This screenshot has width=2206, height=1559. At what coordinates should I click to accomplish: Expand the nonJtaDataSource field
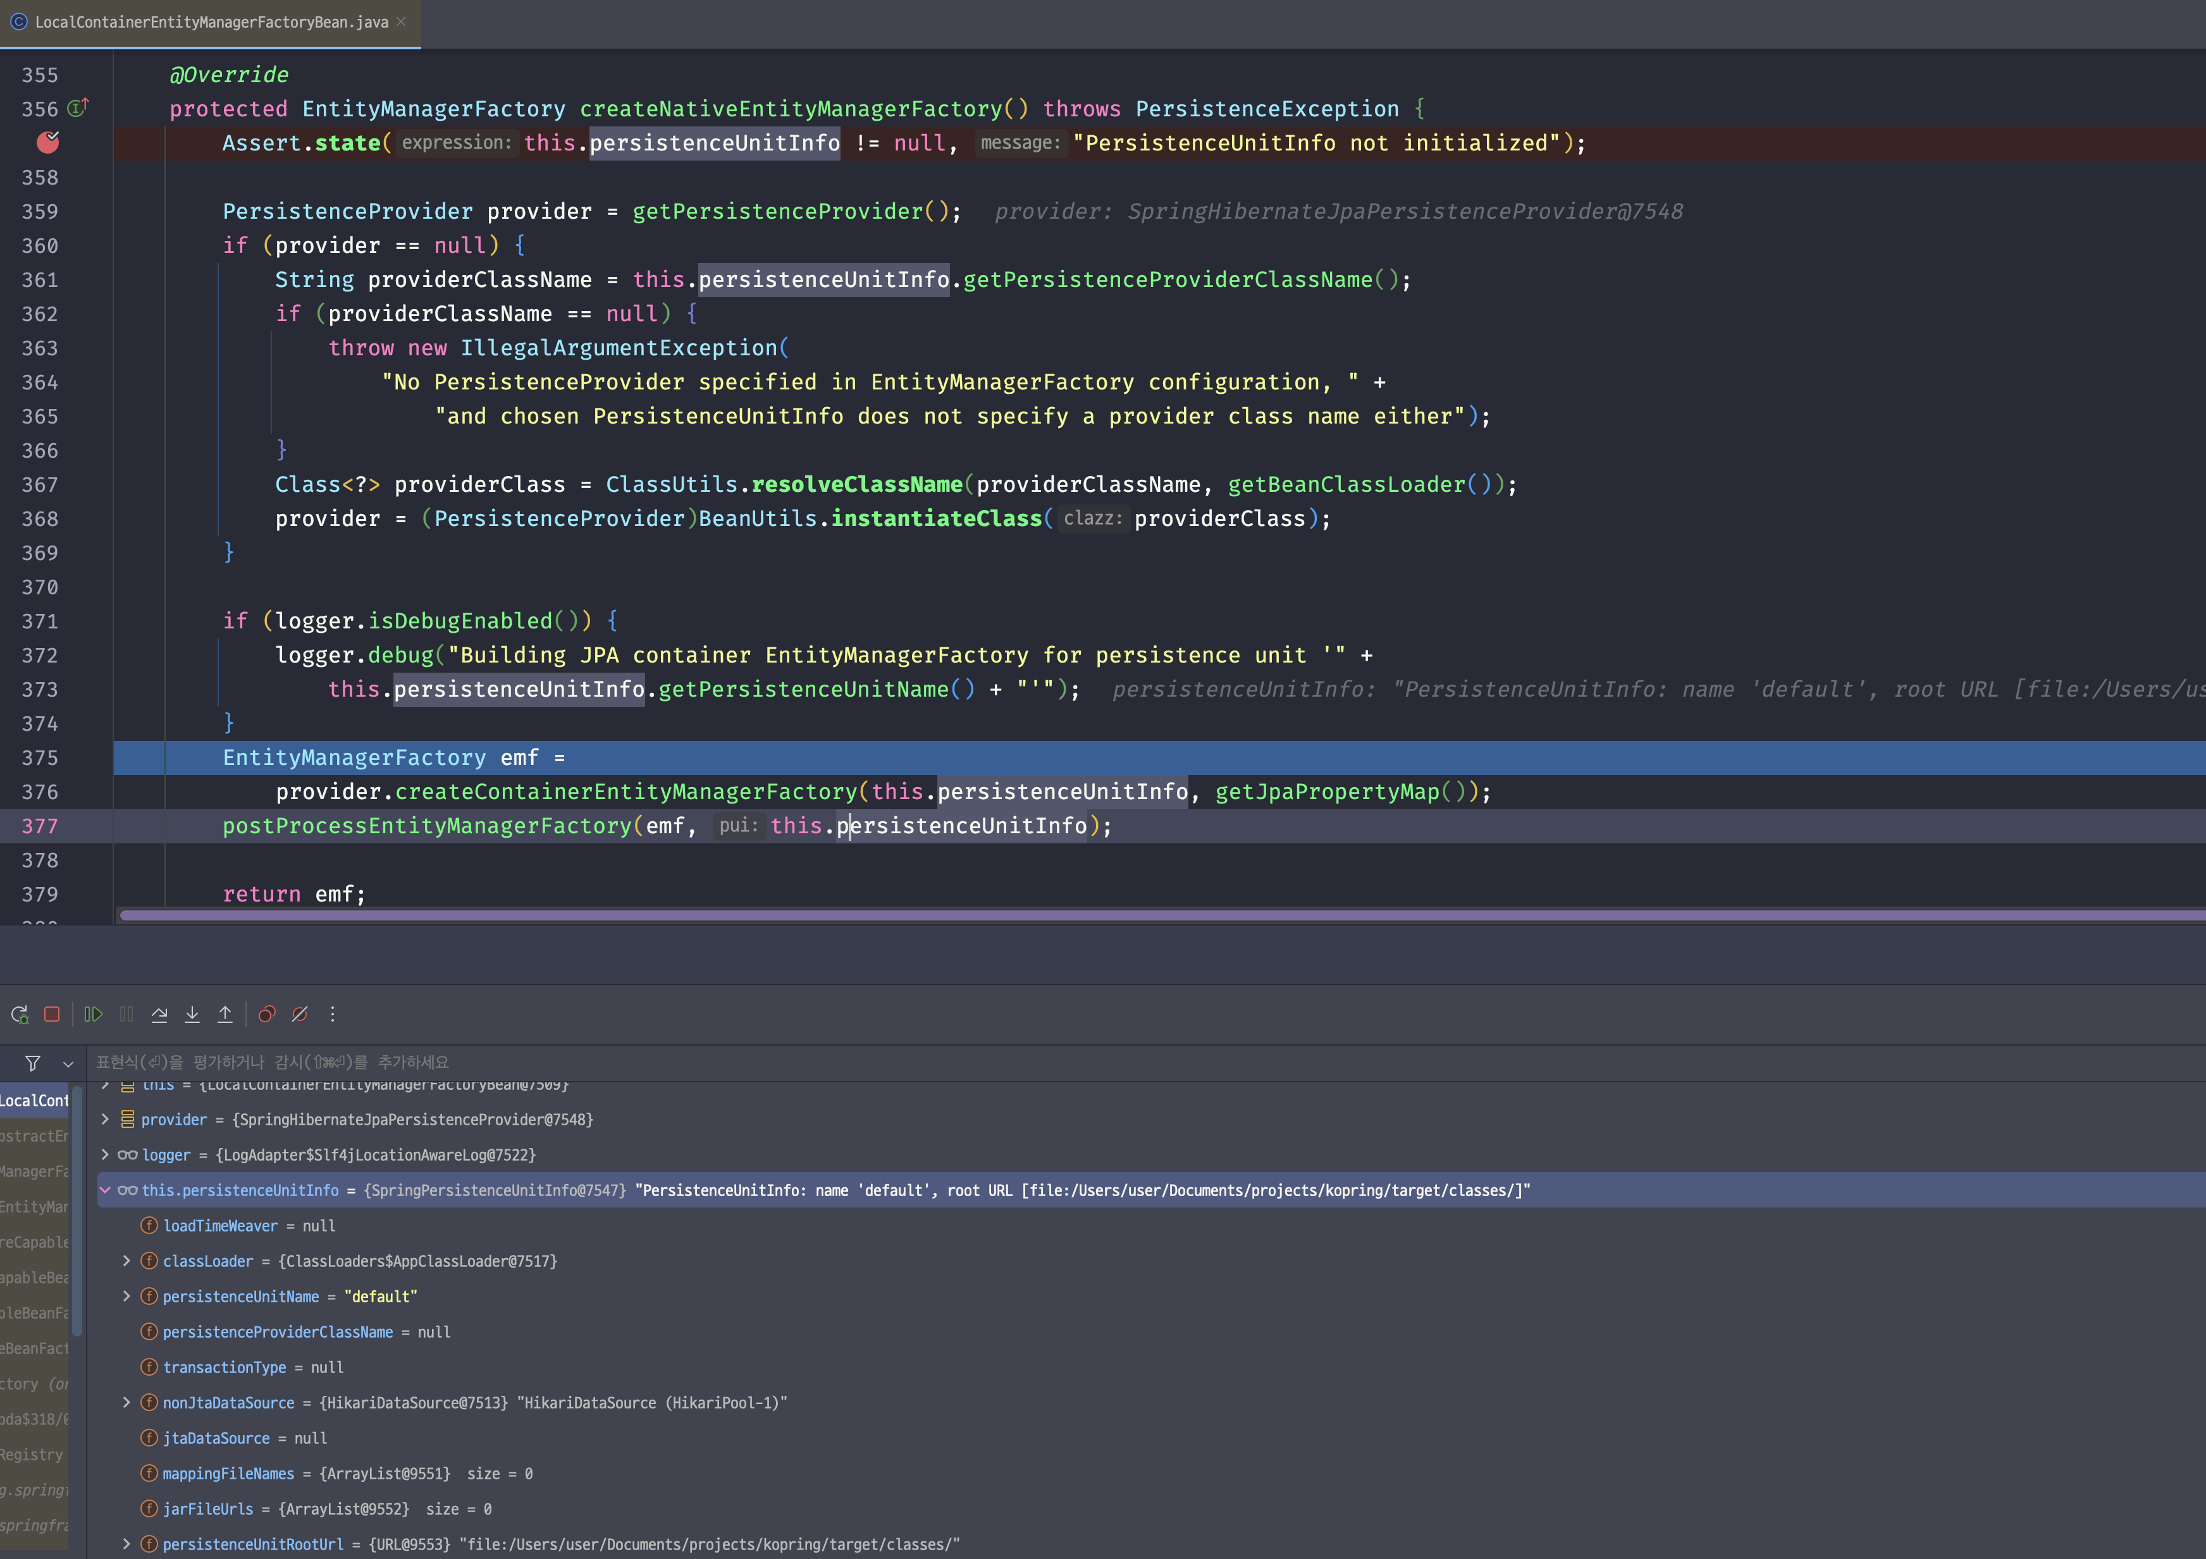click(x=126, y=1402)
